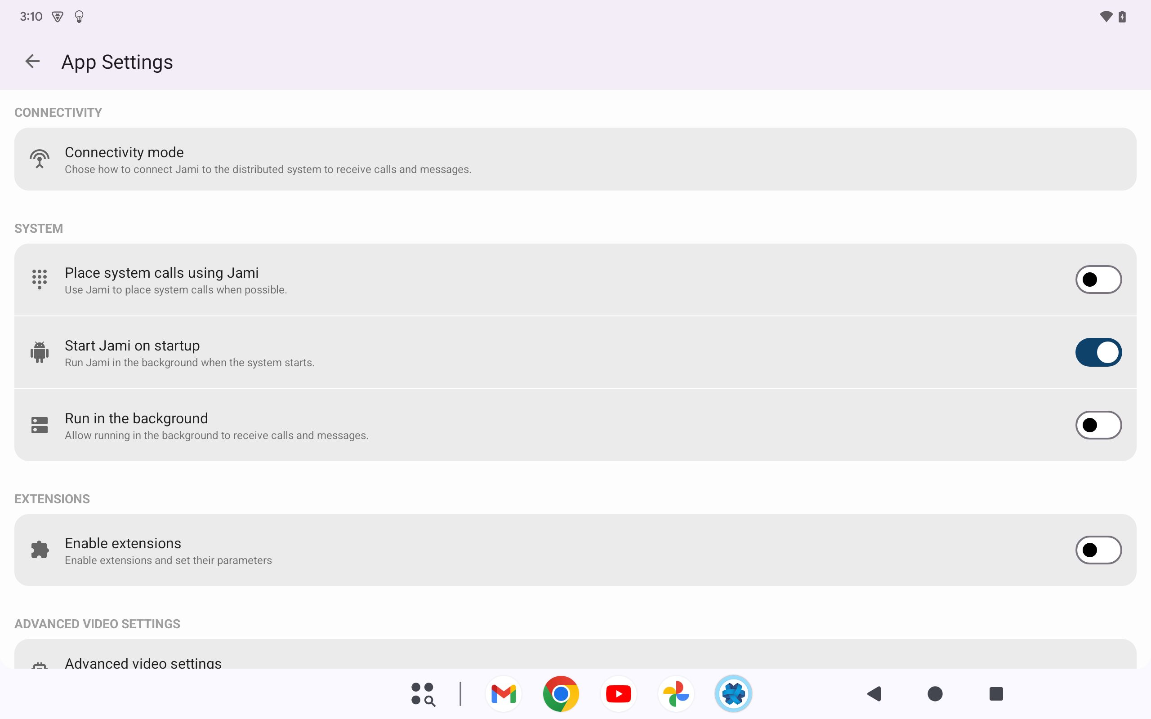
Task: Tap the Android back navigation triangle
Action: pyautogui.click(x=874, y=694)
